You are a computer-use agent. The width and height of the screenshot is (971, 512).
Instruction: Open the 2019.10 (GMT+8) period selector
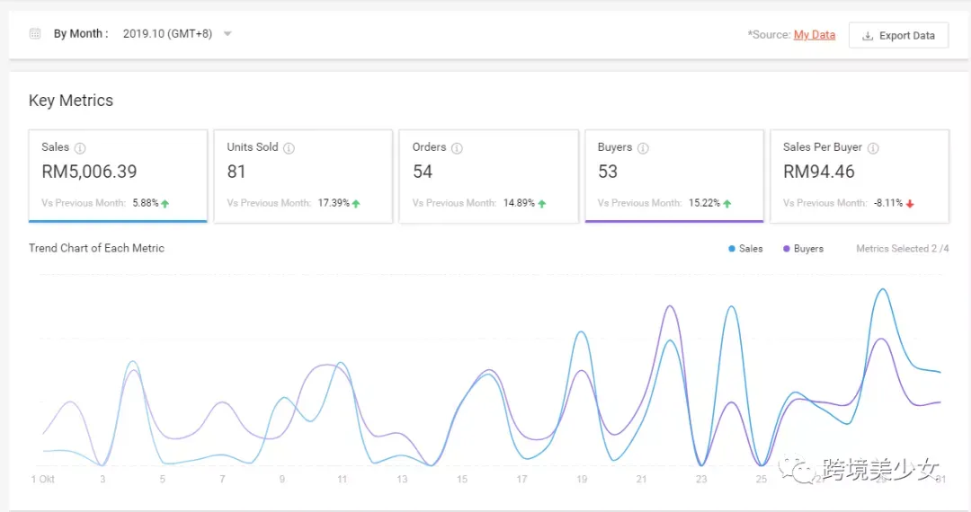tap(167, 33)
